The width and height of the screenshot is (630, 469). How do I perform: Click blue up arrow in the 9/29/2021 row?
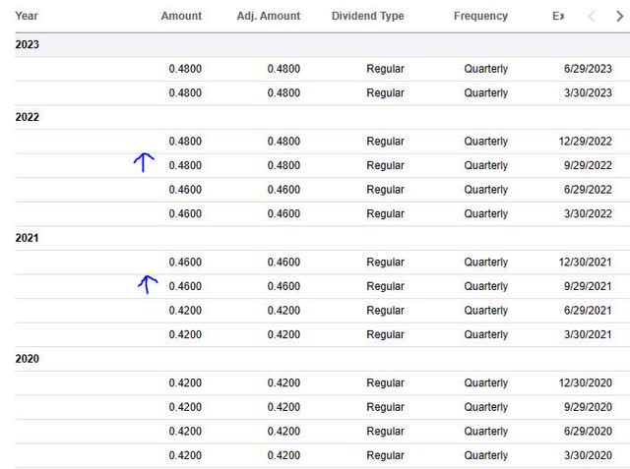[x=147, y=284]
